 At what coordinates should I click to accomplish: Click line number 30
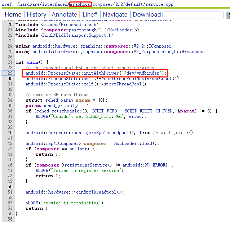(10, 79)
